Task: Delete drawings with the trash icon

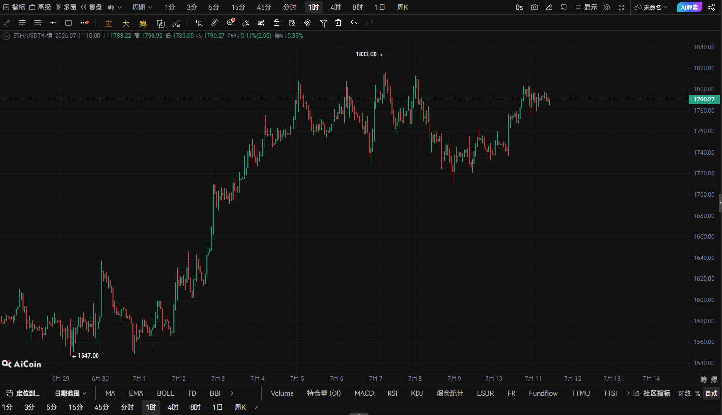Action: [338, 23]
